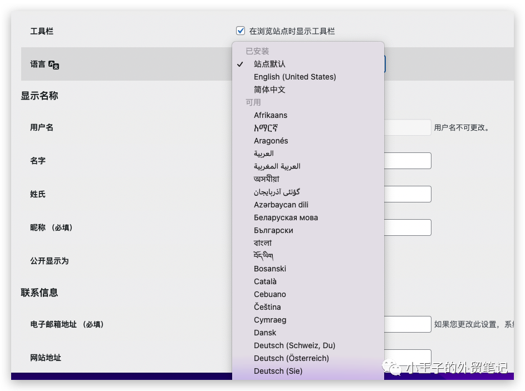Click the 名字 first name input field

pos(408,161)
